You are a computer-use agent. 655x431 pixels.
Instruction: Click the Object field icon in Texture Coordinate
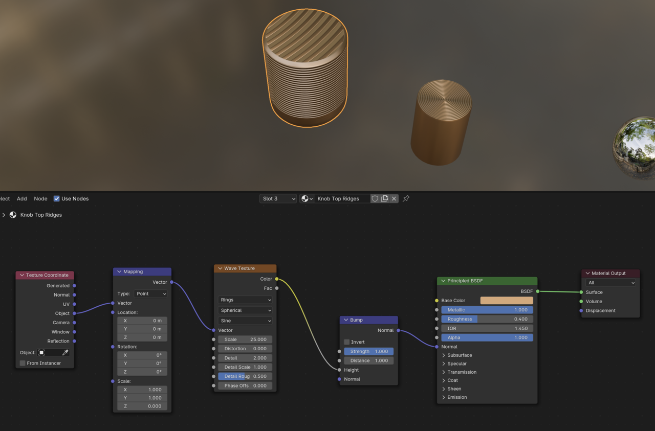[42, 353]
